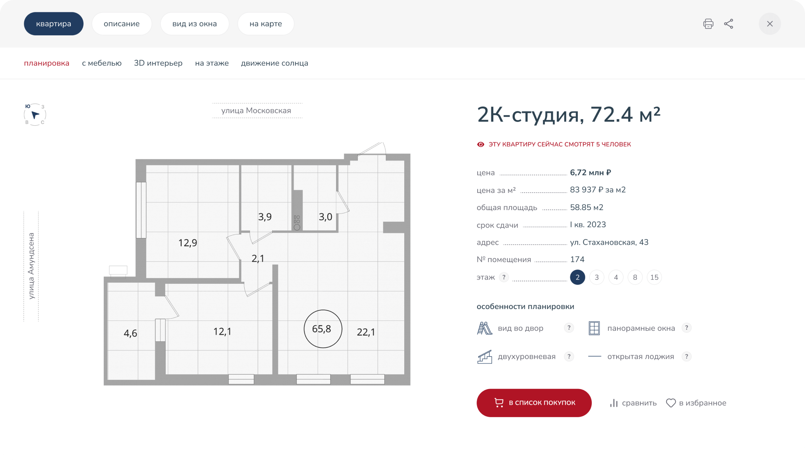
Task: Open help for панорамные окна
Action: [687, 328]
